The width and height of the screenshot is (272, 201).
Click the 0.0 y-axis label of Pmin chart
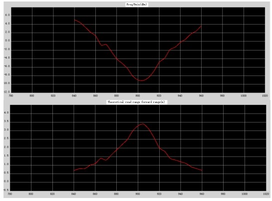pos(7,41)
